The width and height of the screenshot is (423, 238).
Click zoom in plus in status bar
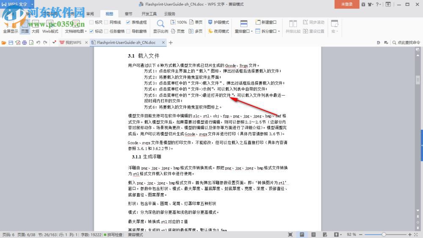pyautogui.click(x=410, y=235)
